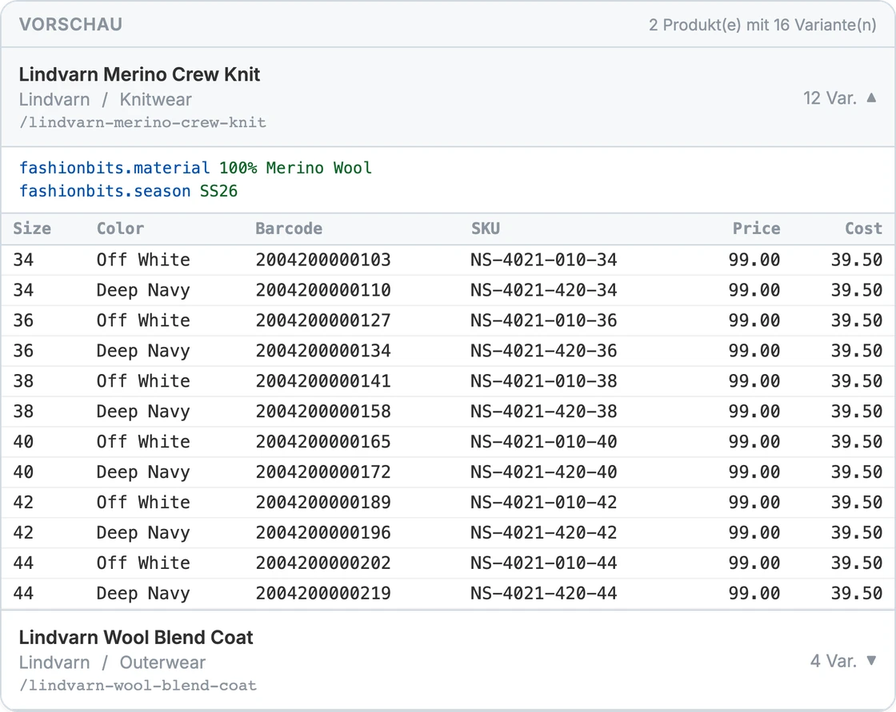The height and width of the screenshot is (712, 896).
Task: Click the Cost column header
Action: tap(863, 229)
